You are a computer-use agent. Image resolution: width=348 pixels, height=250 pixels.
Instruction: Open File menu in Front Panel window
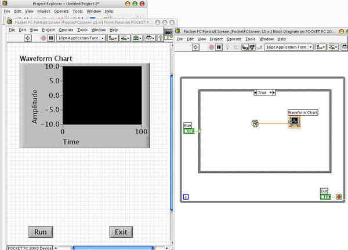pyautogui.click(x=12, y=30)
